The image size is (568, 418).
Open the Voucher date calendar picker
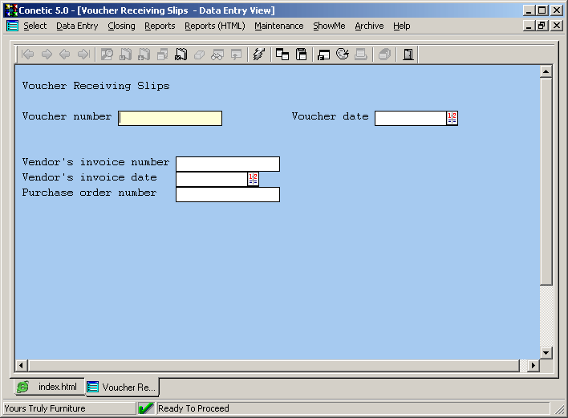tap(452, 118)
